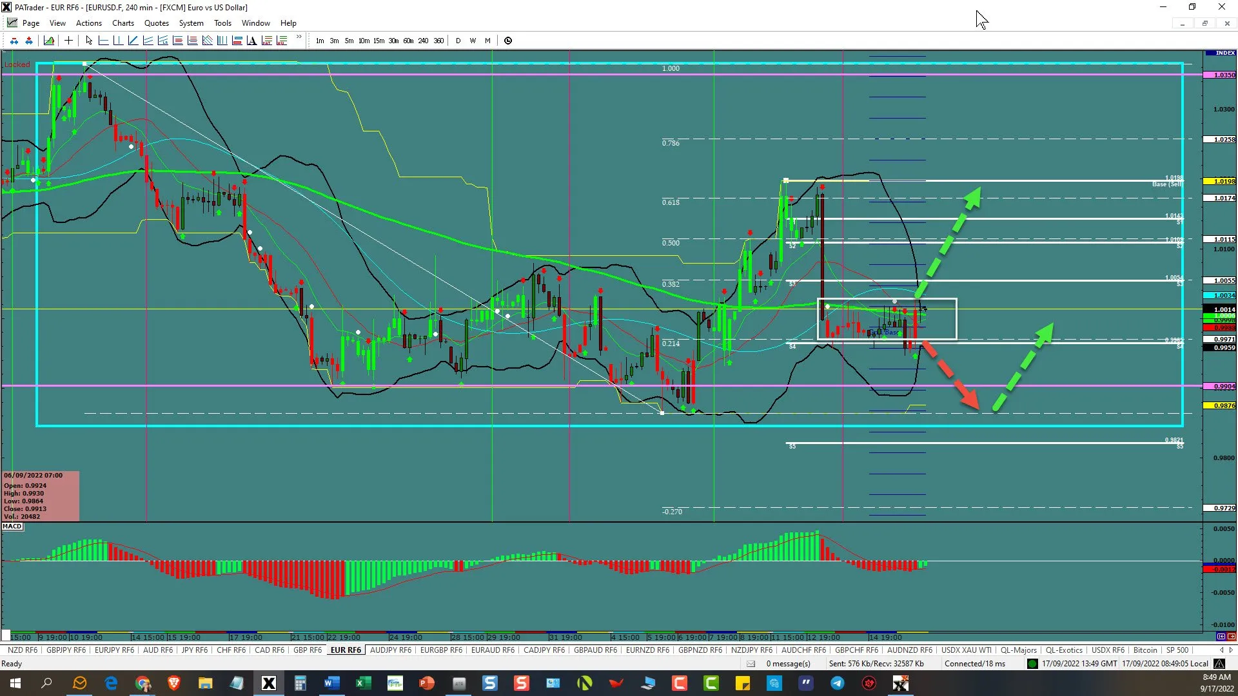Screen dimensions: 1238x696
Task: Open the Tools menu
Action: click(x=223, y=23)
